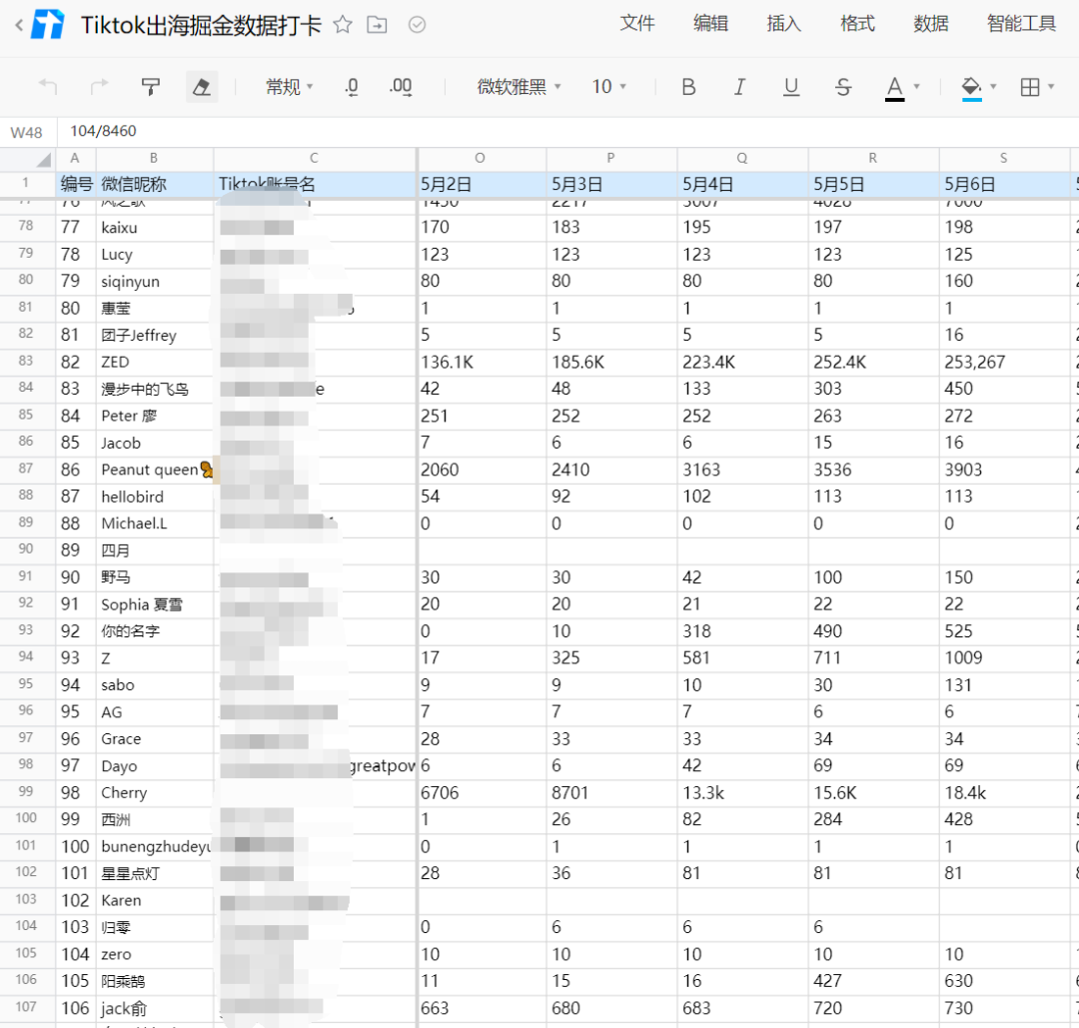
Task: Open the Tencent Docs logo home
Action: (48, 25)
